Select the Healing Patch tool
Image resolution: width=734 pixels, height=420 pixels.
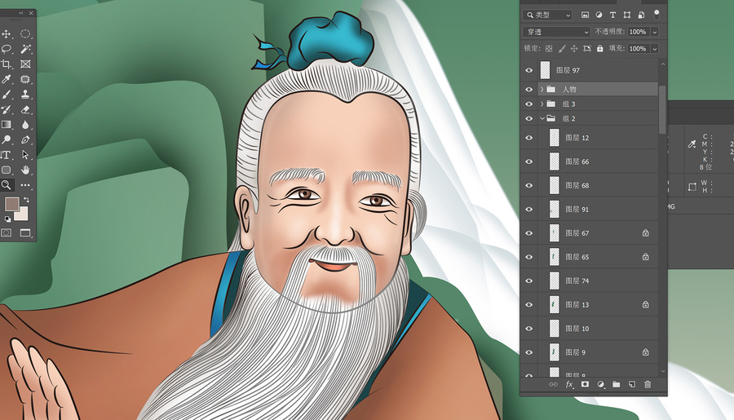[x=25, y=79]
